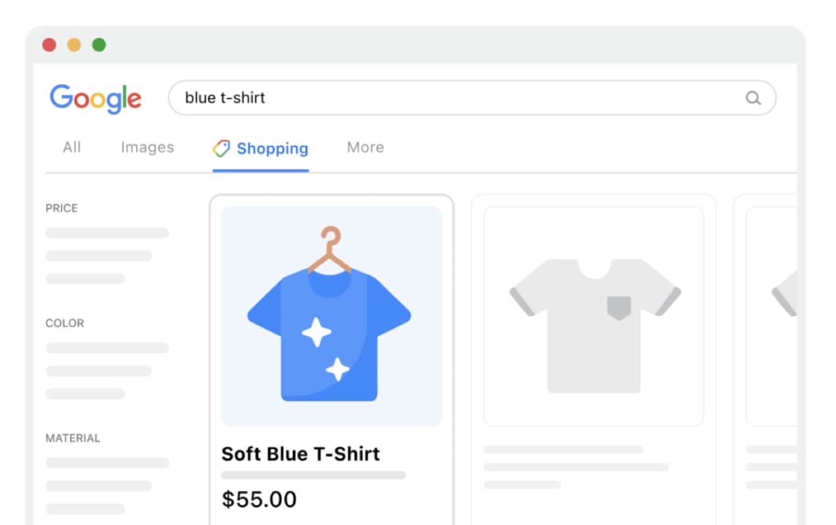
Task: Click the green maximize dot
Action: pyautogui.click(x=99, y=45)
